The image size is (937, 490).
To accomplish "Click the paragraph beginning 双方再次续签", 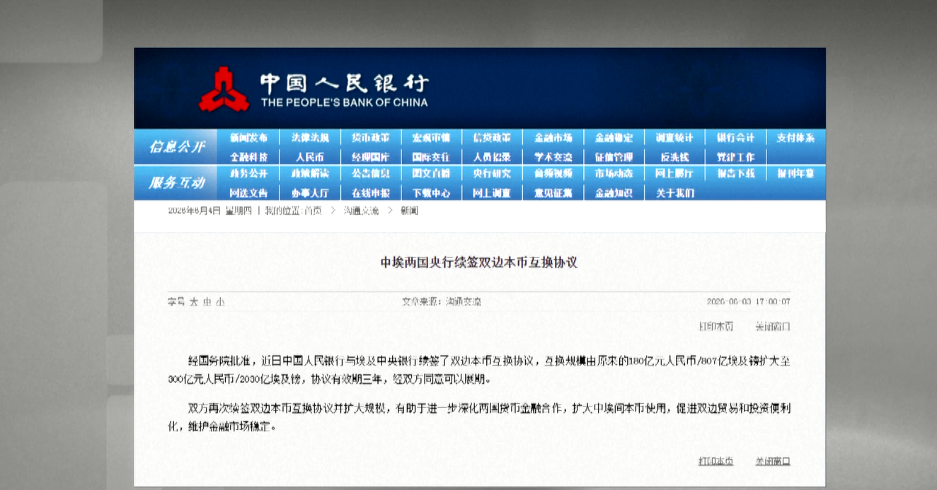I will 479,418.
